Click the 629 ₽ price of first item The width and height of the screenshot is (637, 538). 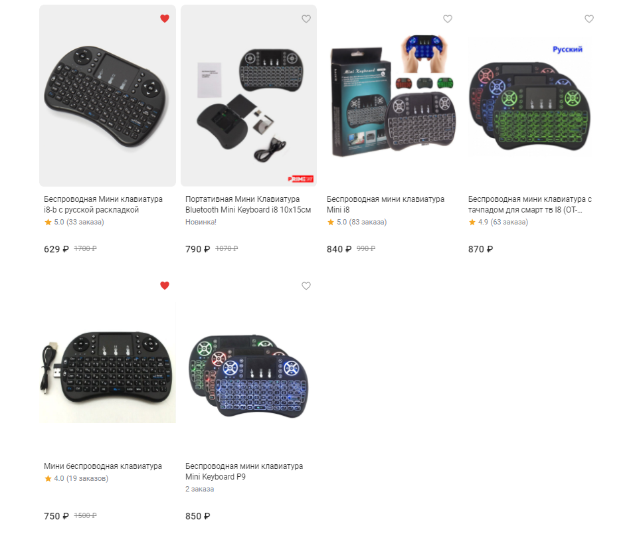56,249
